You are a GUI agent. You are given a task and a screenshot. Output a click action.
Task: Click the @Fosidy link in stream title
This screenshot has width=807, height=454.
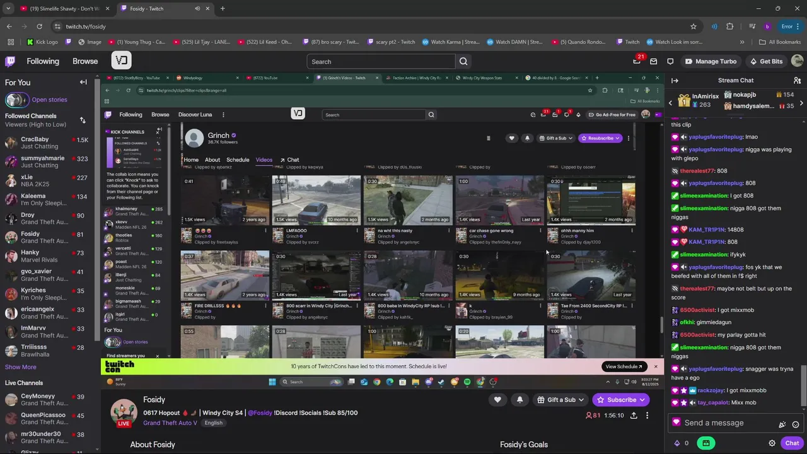pyautogui.click(x=260, y=413)
